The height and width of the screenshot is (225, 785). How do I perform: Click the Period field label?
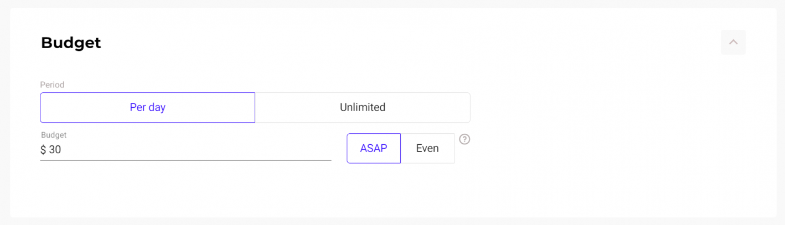pos(52,85)
